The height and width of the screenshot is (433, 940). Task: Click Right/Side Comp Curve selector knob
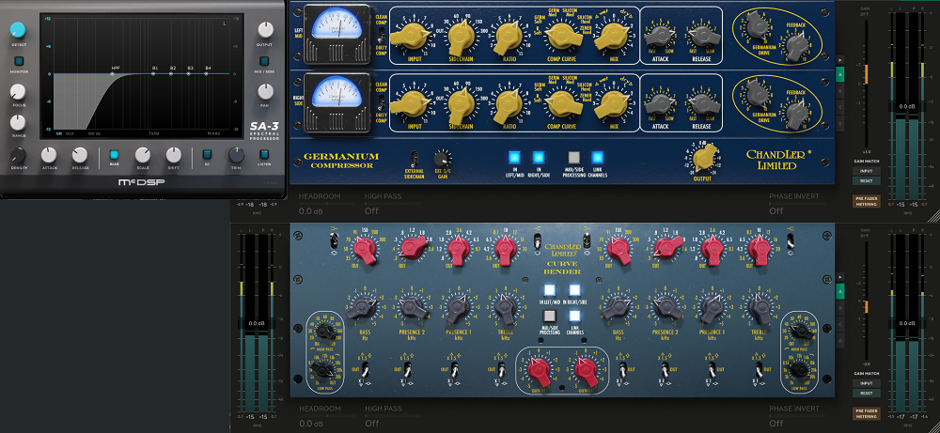(563, 103)
